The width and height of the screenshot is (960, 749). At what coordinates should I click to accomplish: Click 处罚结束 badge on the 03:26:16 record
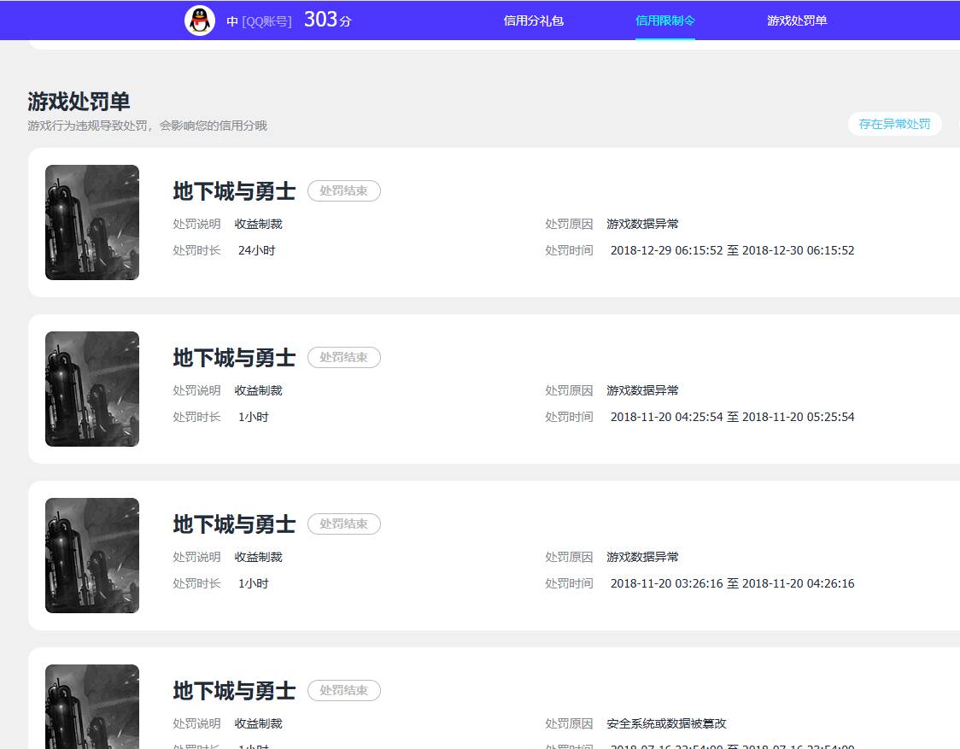click(x=343, y=524)
